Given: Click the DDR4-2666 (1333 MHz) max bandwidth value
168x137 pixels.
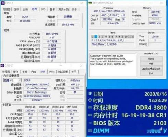Looking at the screenshot, I should coord(37,85).
